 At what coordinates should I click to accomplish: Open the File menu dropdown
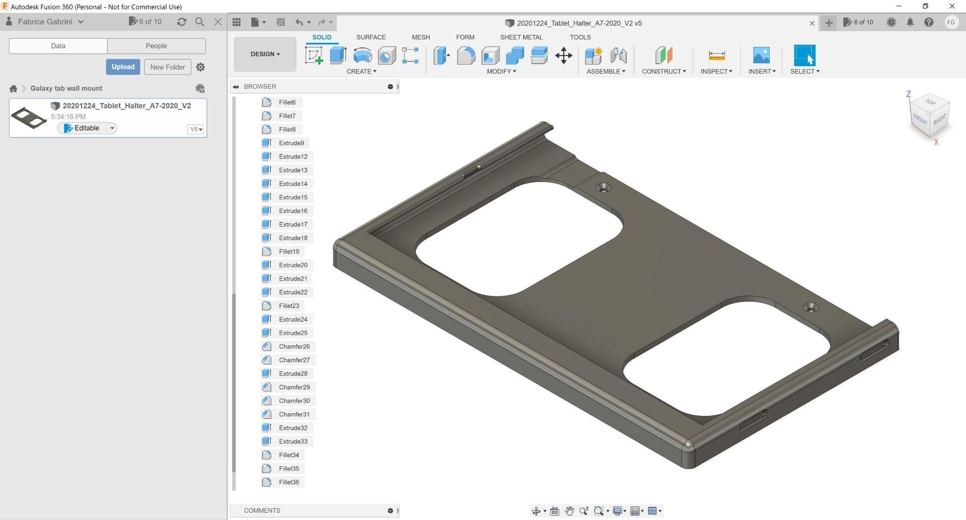pyautogui.click(x=258, y=22)
